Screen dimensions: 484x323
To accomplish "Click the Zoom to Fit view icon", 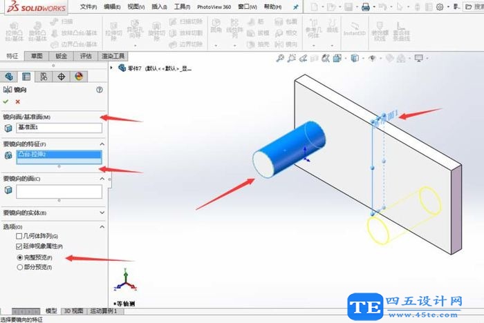I will 280,58.
